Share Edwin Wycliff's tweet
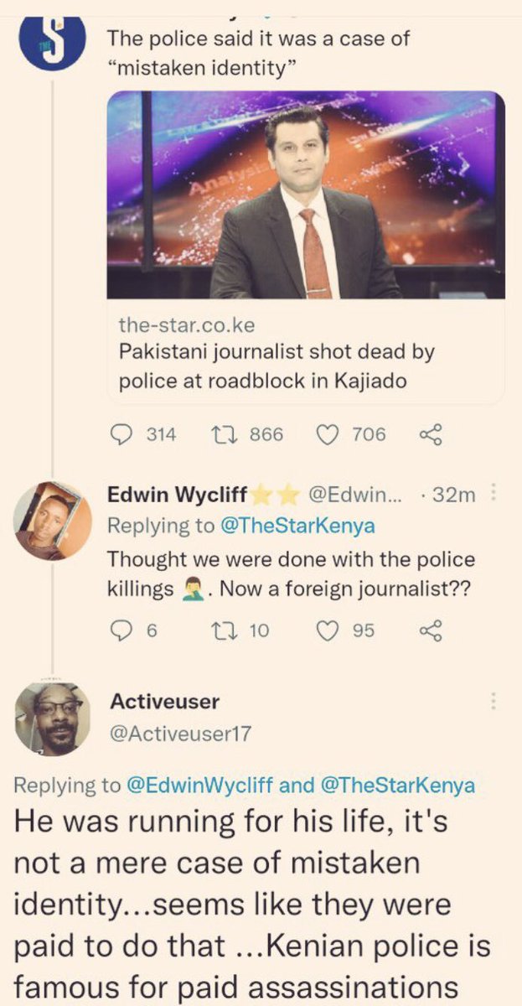The width and height of the screenshot is (522, 1006). coord(428,630)
